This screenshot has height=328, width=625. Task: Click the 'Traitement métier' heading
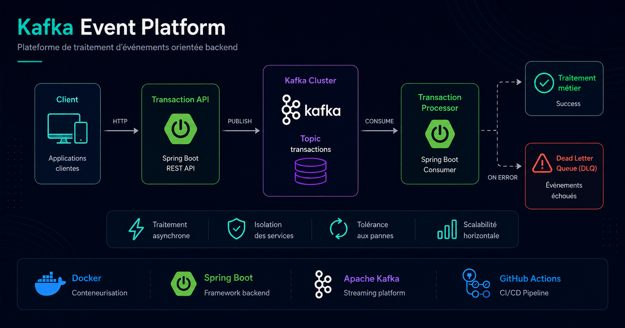pos(577,83)
